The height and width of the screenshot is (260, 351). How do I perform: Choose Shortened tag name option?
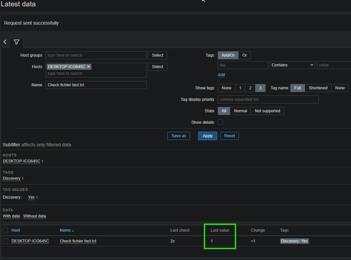[x=318, y=88]
